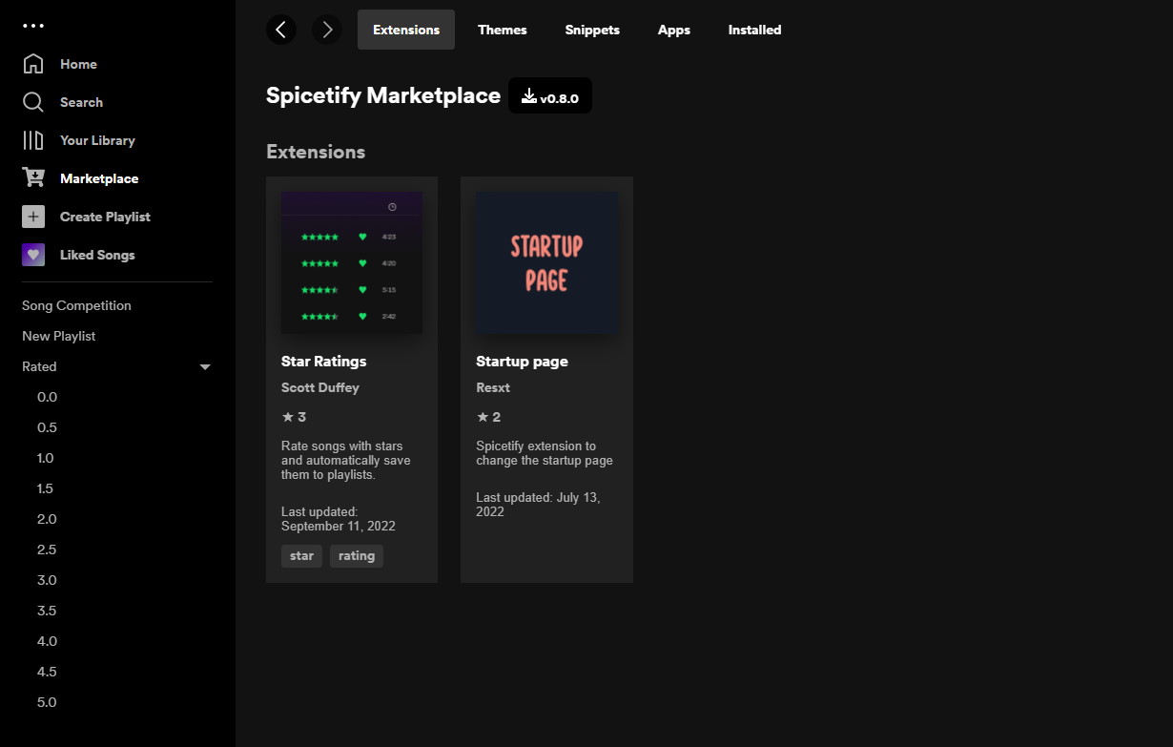Click the Create Playlist plus icon
Image resolution: width=1173 pixels, height=747 pixels.
tap(33, 217)
